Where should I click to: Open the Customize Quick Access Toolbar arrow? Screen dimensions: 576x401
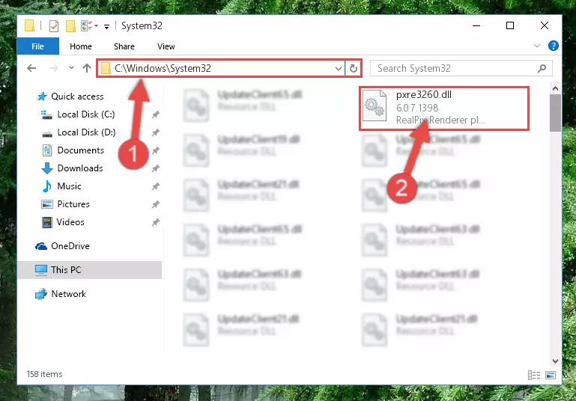tap(106, 26)
